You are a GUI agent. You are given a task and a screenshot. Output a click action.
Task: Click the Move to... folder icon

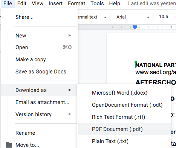click(x=9, y=145)
